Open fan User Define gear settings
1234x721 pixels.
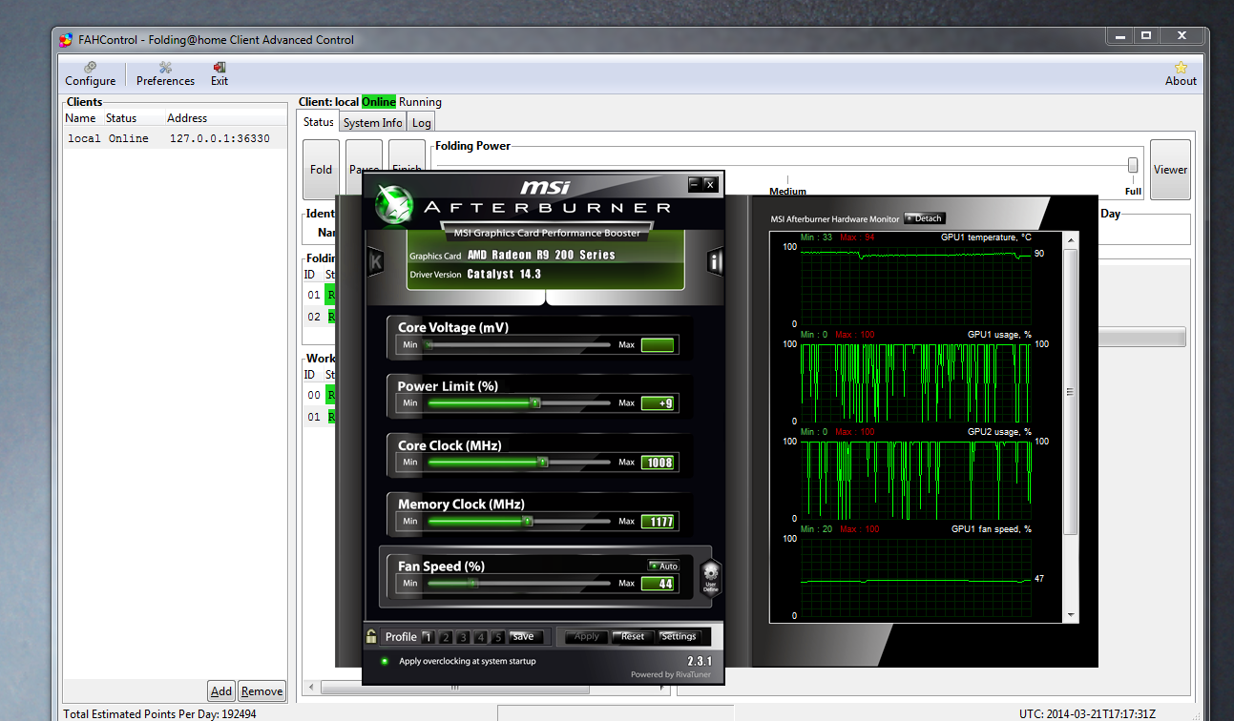click(x=711, y=579)
